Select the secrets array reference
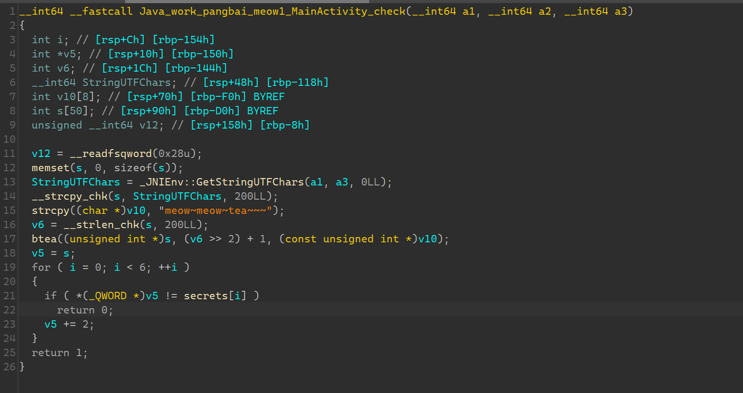This screenshot has width=743, height=393. (x=205, y=296)
